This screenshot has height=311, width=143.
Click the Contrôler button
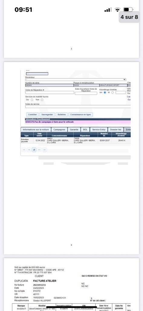click(x=32, y=114)
